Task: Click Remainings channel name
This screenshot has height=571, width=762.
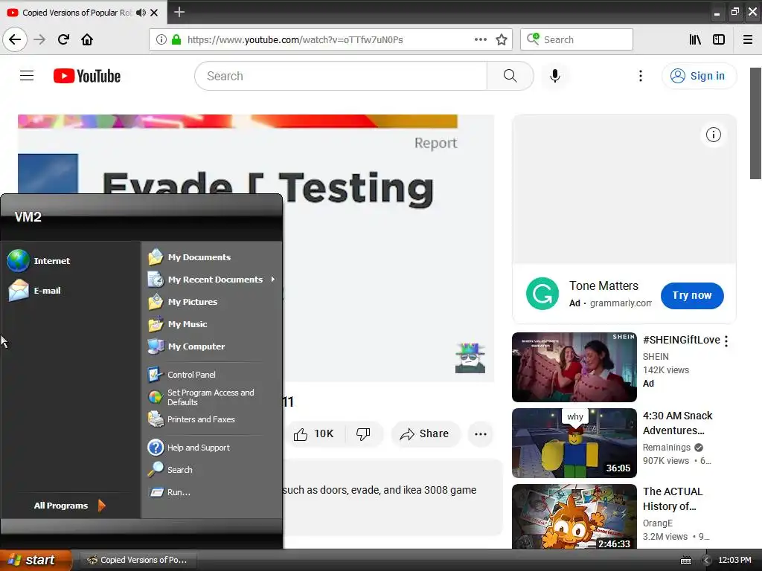Action: 666,447
